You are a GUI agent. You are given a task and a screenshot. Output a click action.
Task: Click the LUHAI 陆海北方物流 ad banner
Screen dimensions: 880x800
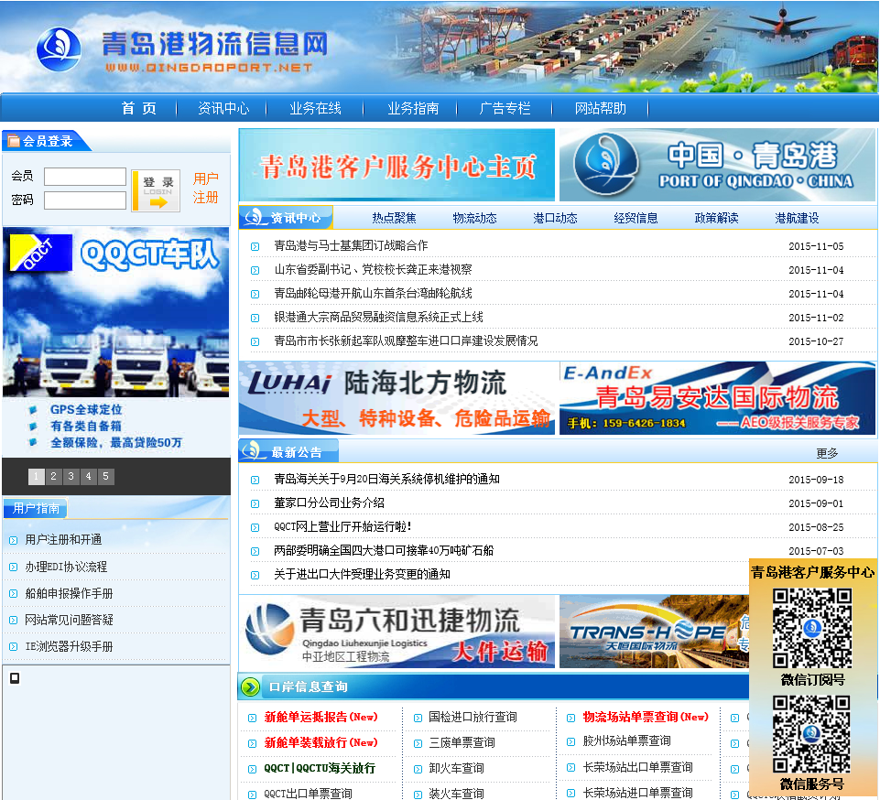click(397, 398)
